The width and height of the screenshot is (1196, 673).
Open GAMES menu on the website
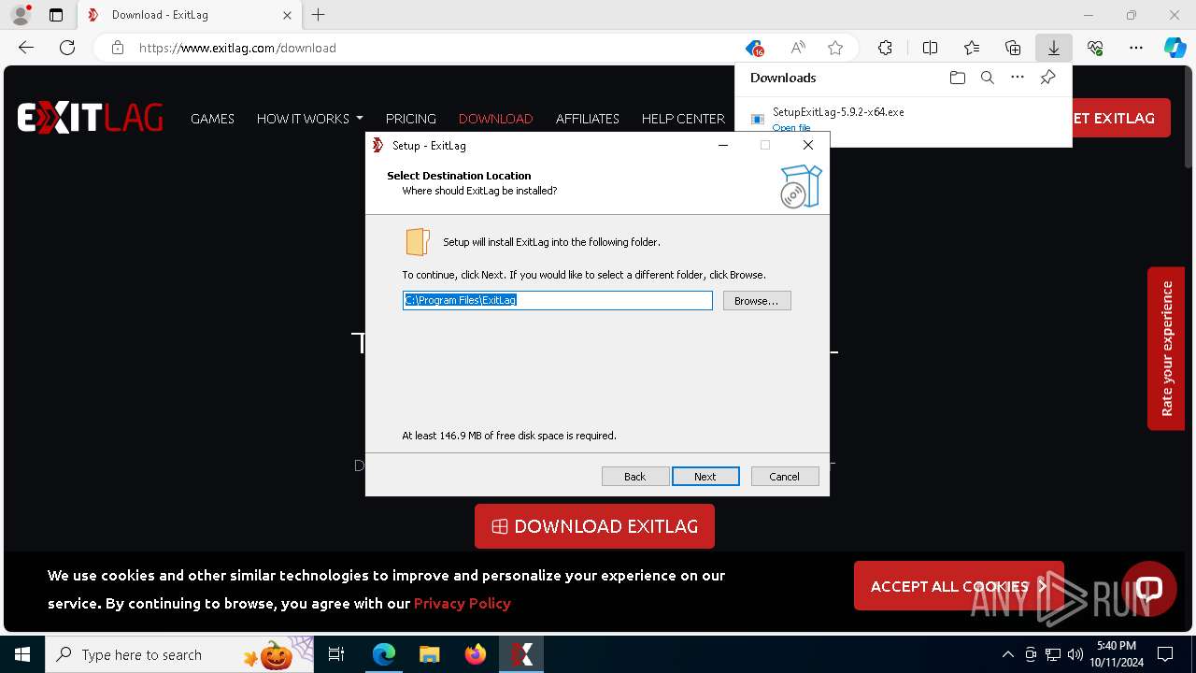[212, 119]
